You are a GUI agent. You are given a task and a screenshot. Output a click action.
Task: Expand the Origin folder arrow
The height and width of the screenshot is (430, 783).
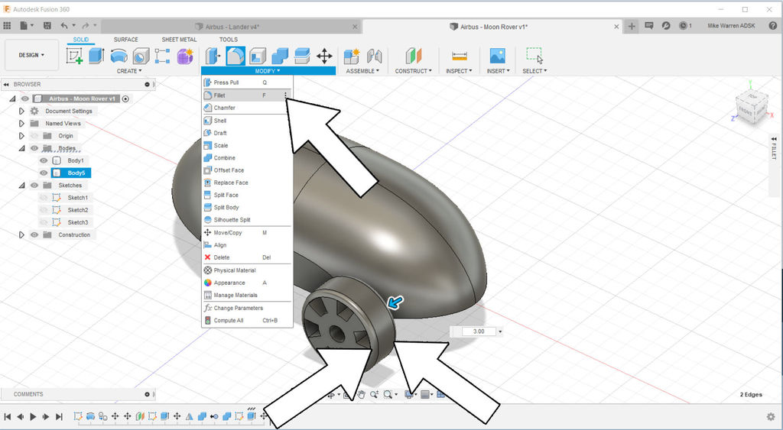click(21, 136)
